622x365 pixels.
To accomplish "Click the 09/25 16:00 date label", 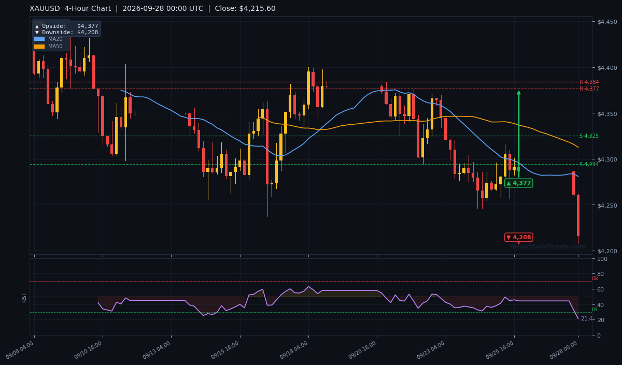I will (499, 350).
